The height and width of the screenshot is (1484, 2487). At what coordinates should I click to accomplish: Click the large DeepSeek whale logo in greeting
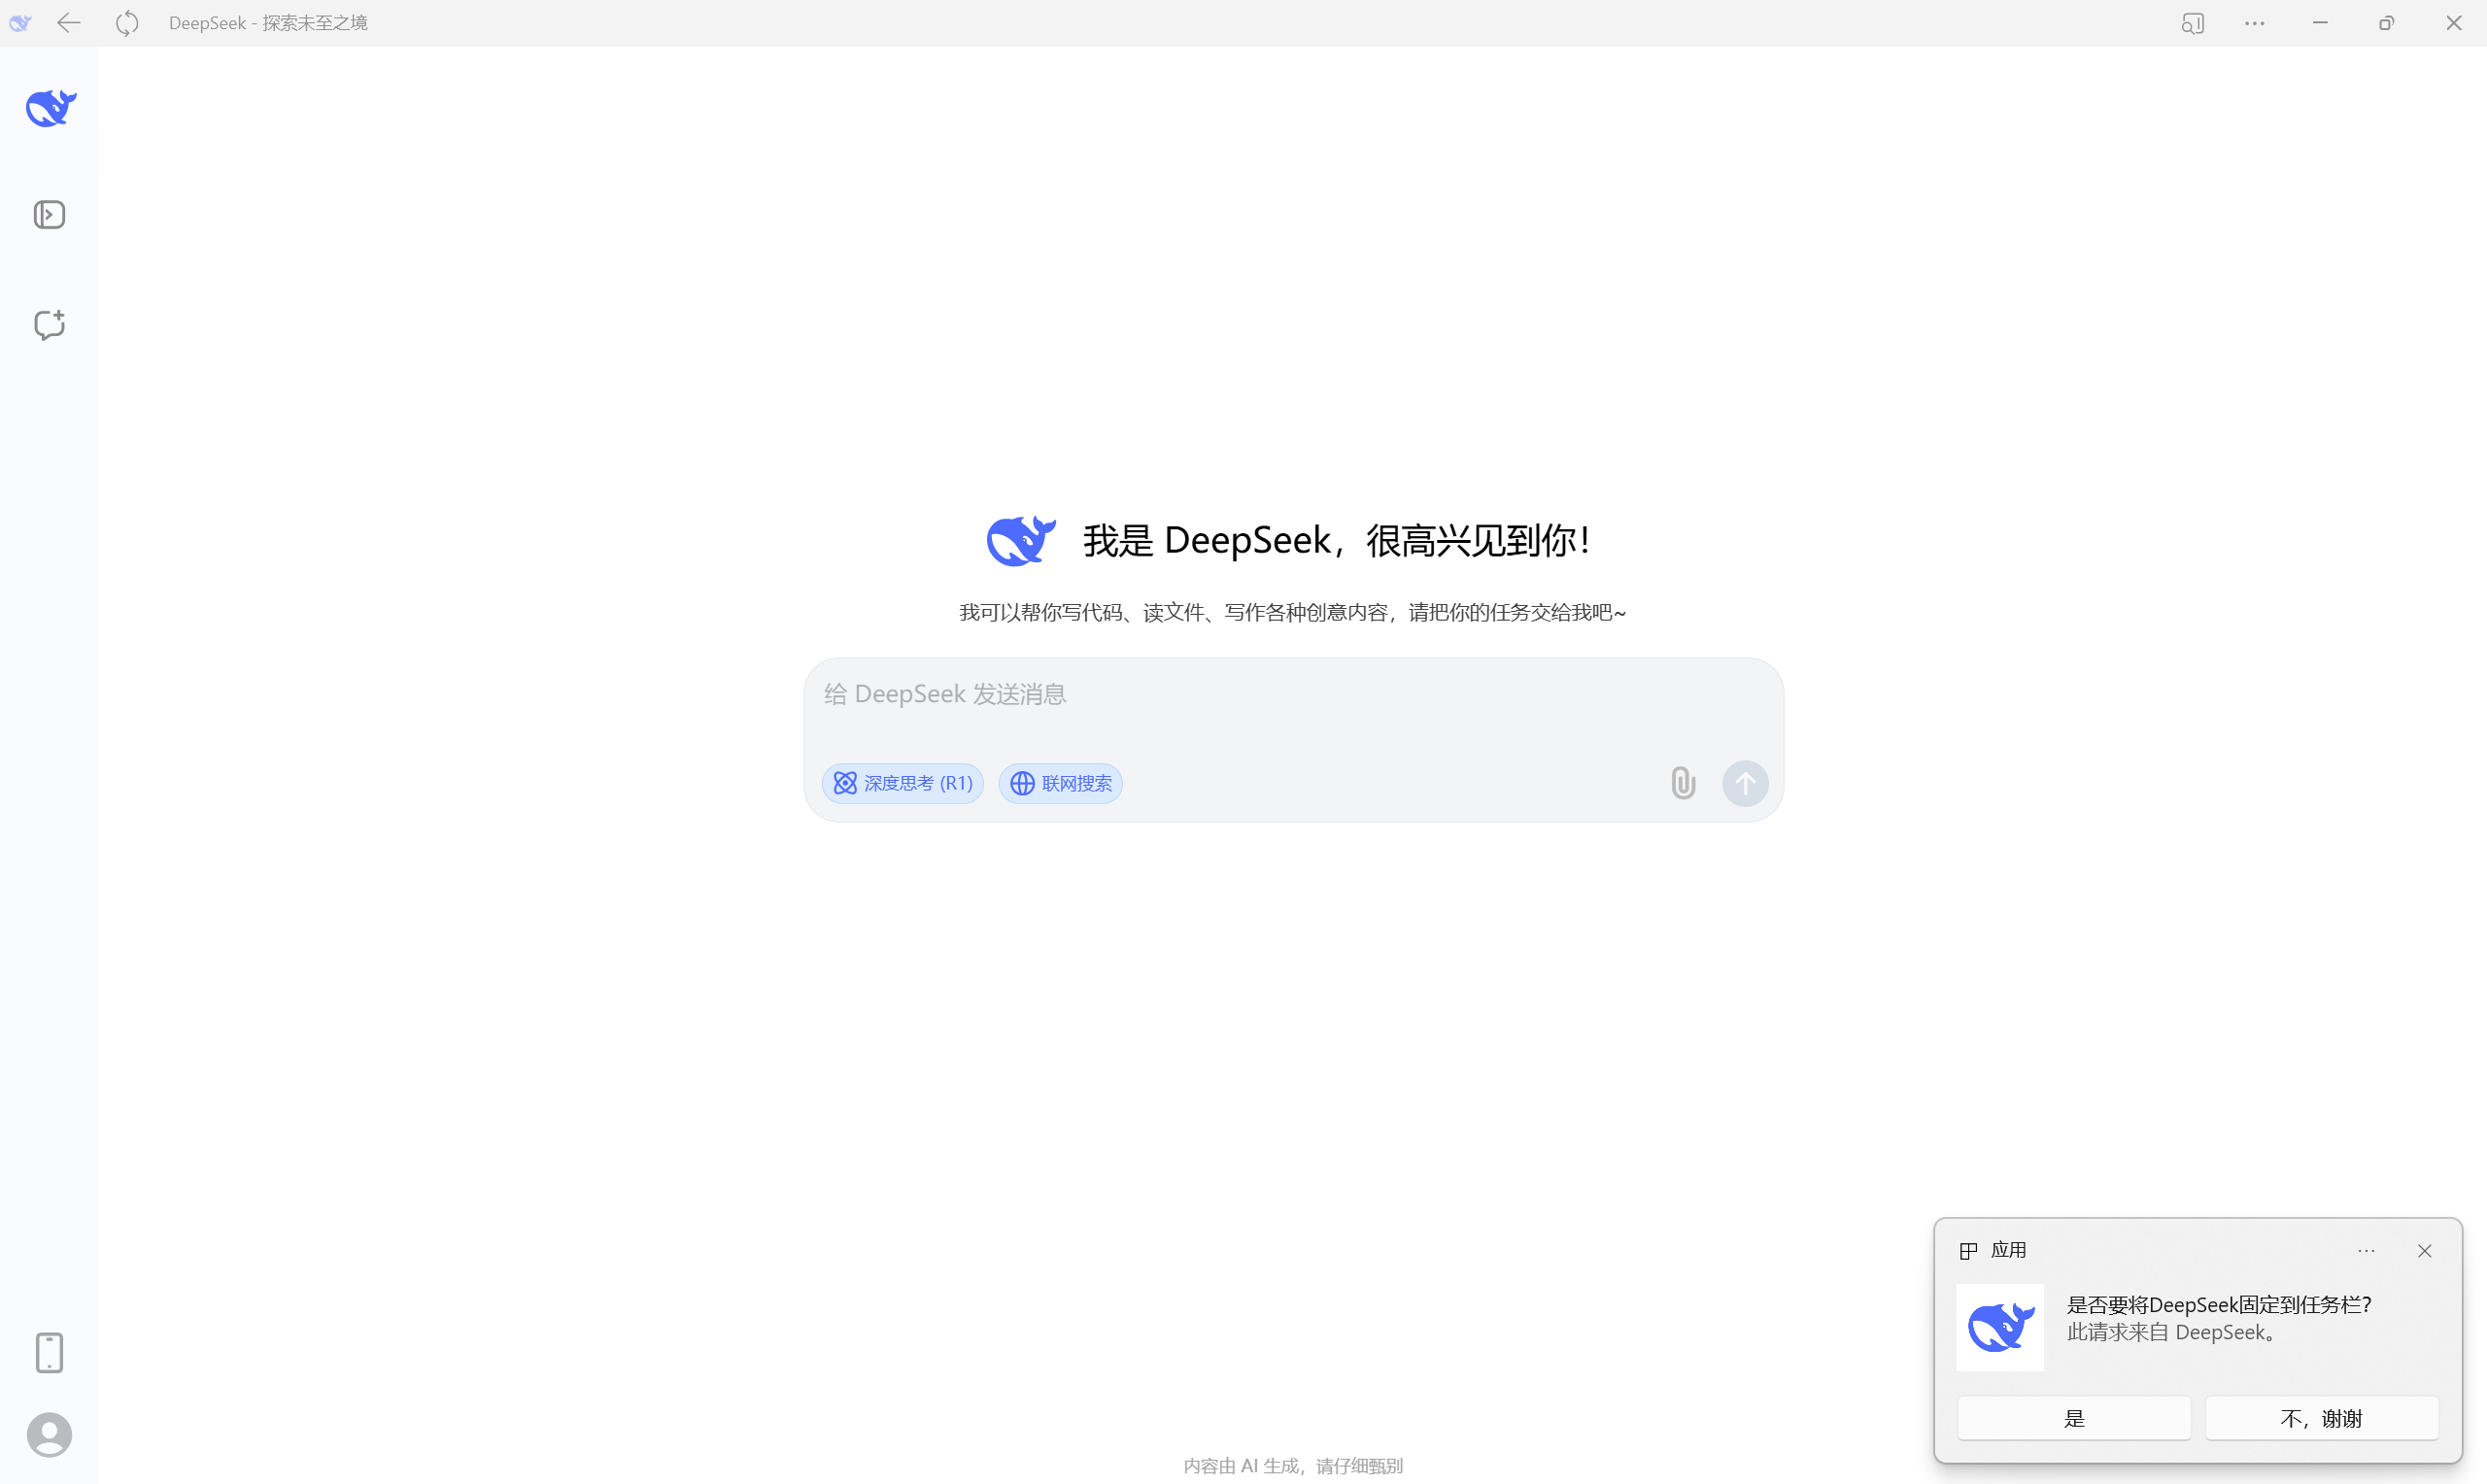pos(1021,541)
